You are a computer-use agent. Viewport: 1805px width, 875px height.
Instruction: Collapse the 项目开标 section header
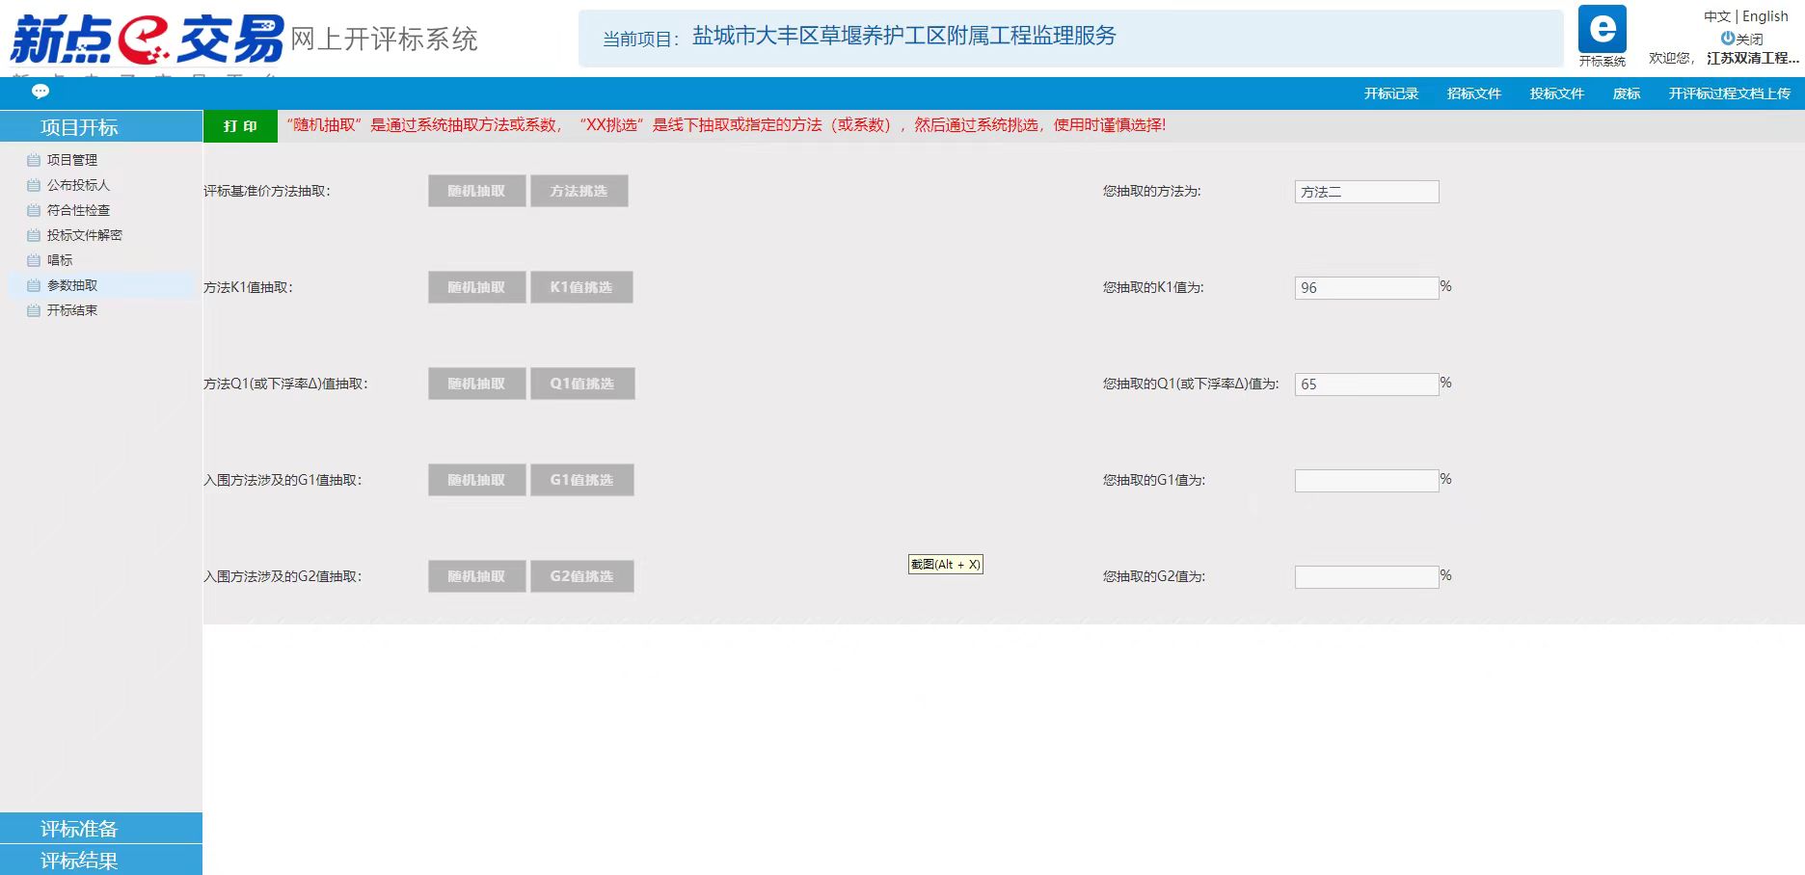click(x=79, y=127)
